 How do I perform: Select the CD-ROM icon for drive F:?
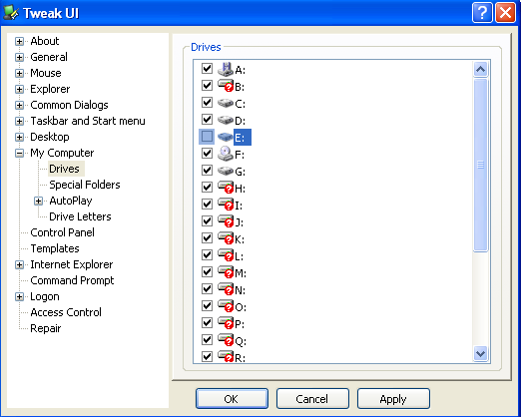pos(226,154)
